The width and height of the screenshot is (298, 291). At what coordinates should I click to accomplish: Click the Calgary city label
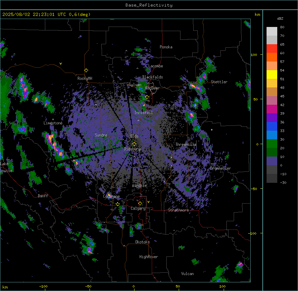pos(138,208)
